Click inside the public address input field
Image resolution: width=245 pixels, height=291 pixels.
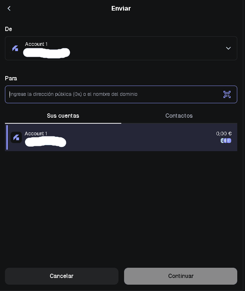(x=106, y=94)
